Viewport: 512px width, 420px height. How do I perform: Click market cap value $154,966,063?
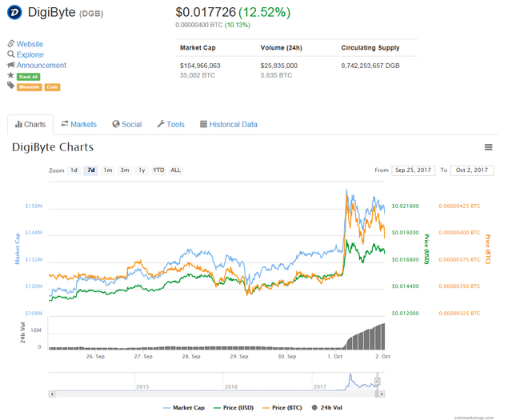pyautogui.click(x=200, y=66)
